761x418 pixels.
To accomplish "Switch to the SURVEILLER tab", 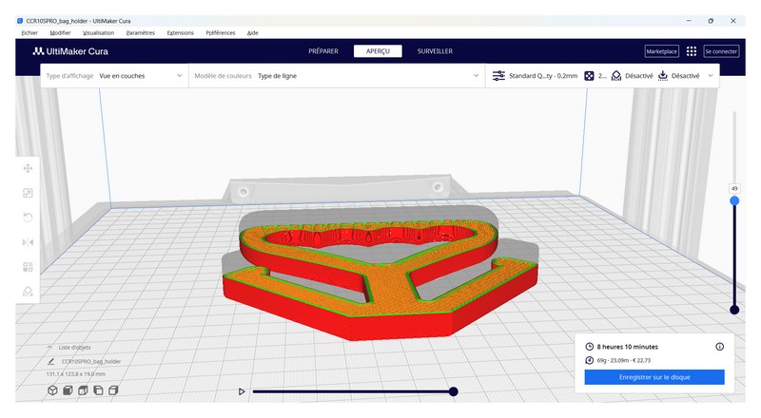I will tap(435, 51).
